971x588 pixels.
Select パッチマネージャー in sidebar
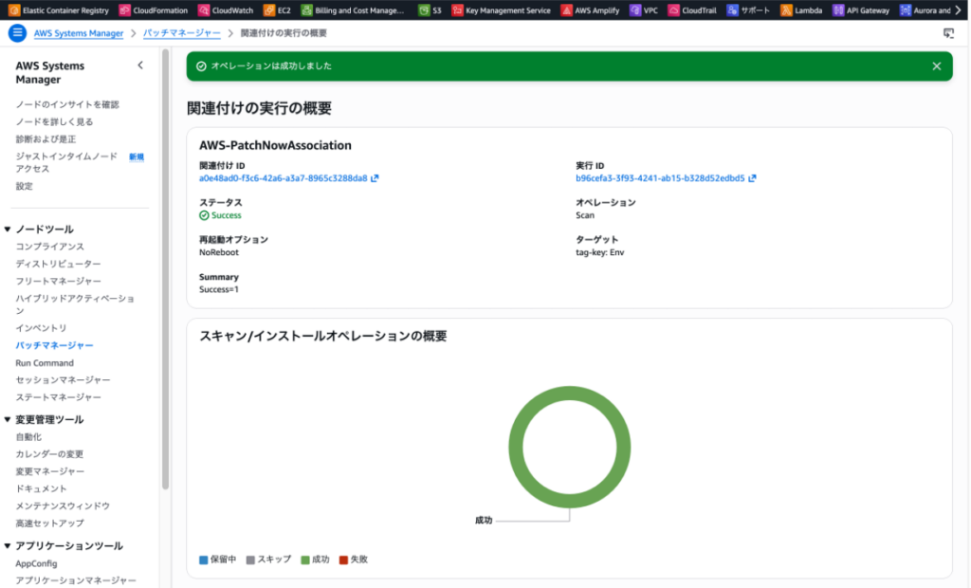pyautogui.click(x=54, y=345)
